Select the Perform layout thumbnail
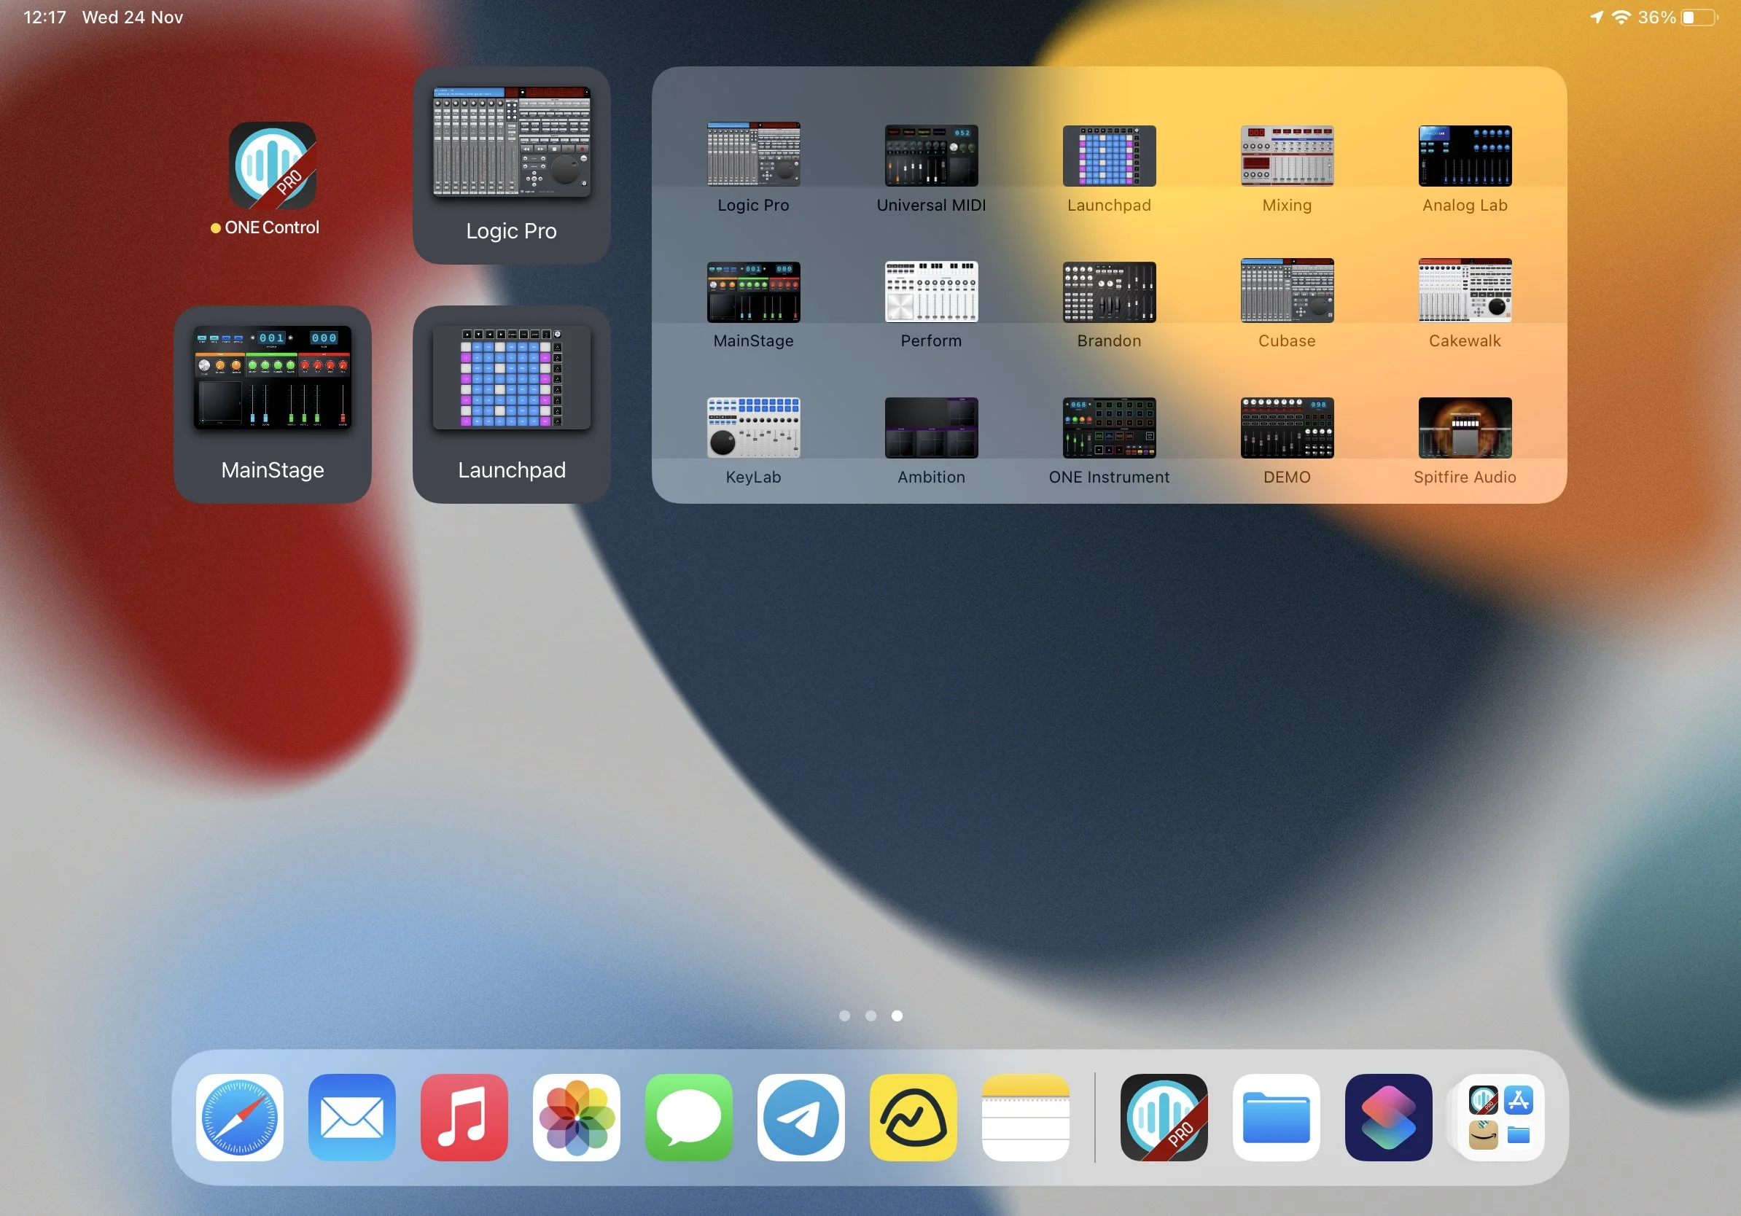 (x=931, y=291)
